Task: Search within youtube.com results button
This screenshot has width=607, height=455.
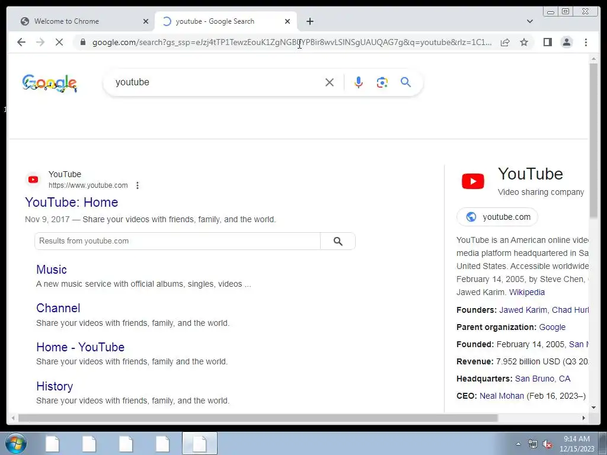Action: (x=337, y=242)
